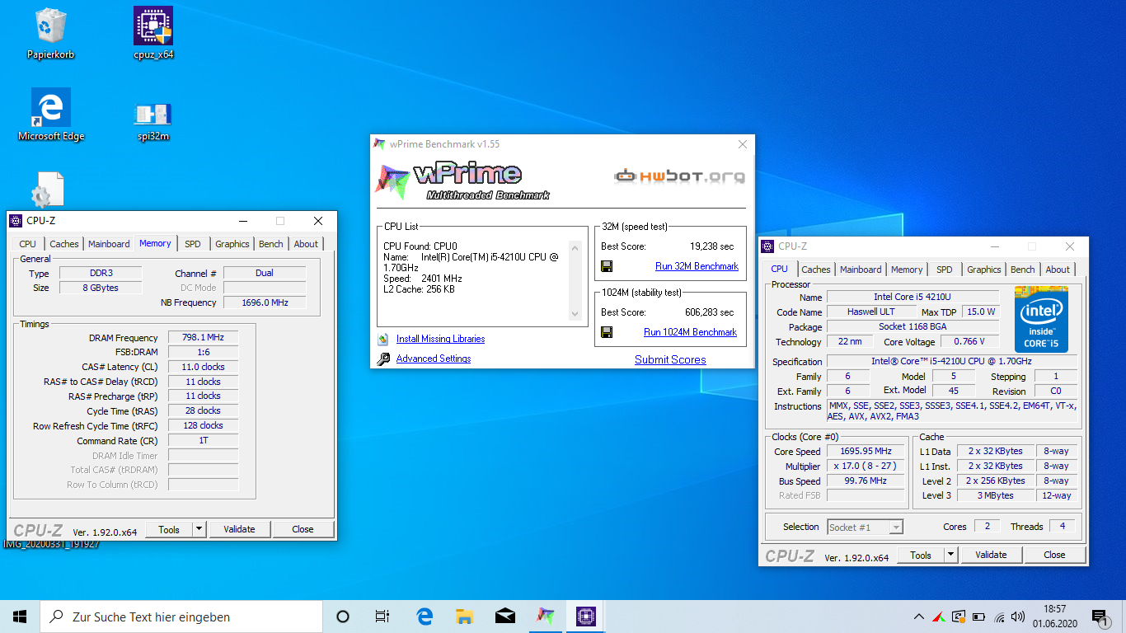Click the battery icon in system tray
The height and width of the screenshot is (633, 1126).
[x=978, y=617]
